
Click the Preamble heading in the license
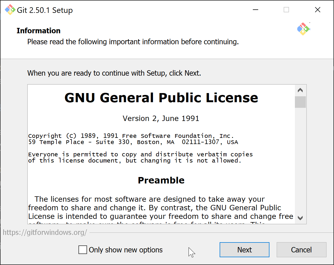point(161,180)
